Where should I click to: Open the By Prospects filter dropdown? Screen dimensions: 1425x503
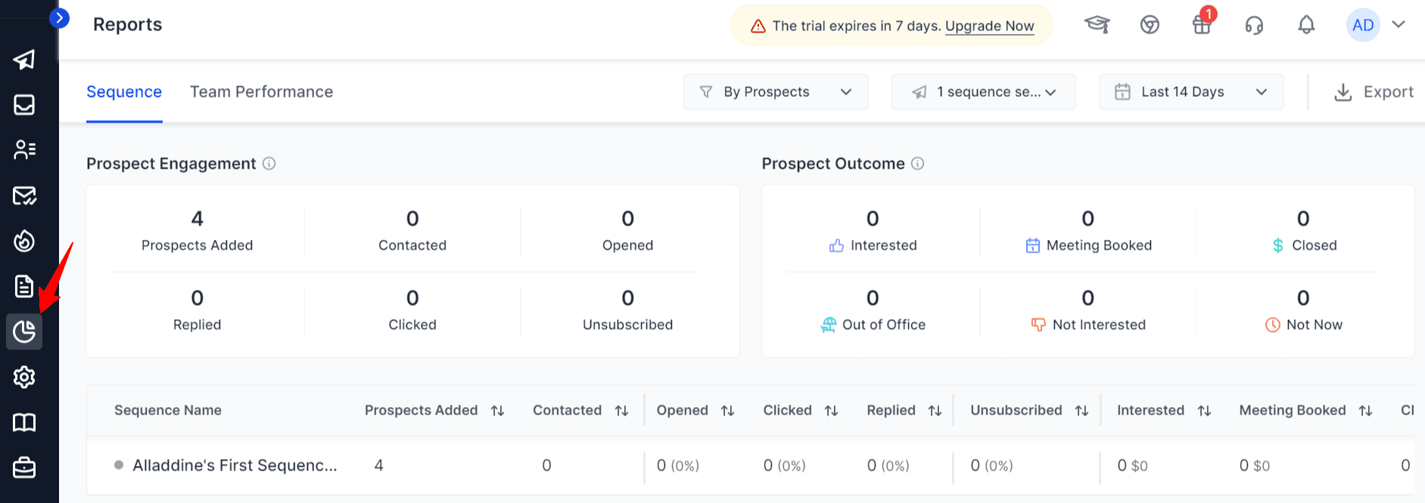click(776, 92)
